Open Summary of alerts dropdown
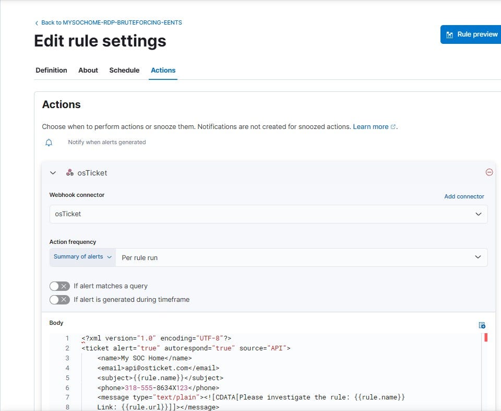Viewport: 501px width, 411px height. coord(82,257)
